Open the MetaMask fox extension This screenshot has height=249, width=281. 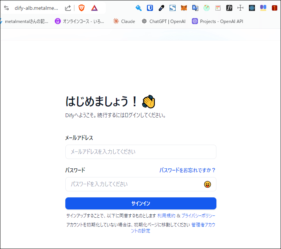[184, 8]
